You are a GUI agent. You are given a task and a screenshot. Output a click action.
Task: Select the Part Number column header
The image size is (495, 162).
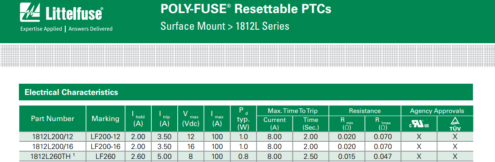pos(53,118)
